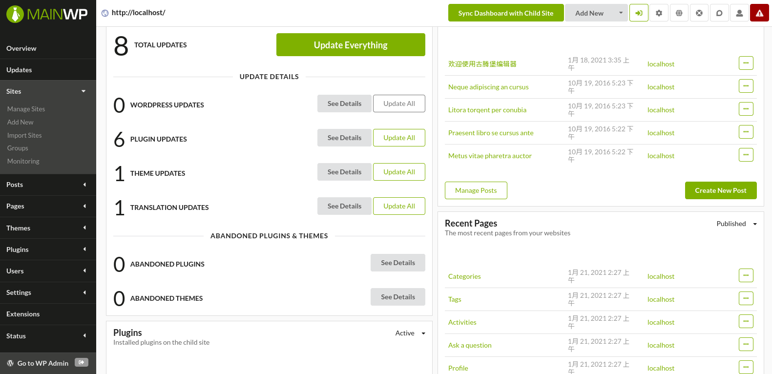Click the globe icon in top toolbar
772x374 pixels.
coord(679,13)
